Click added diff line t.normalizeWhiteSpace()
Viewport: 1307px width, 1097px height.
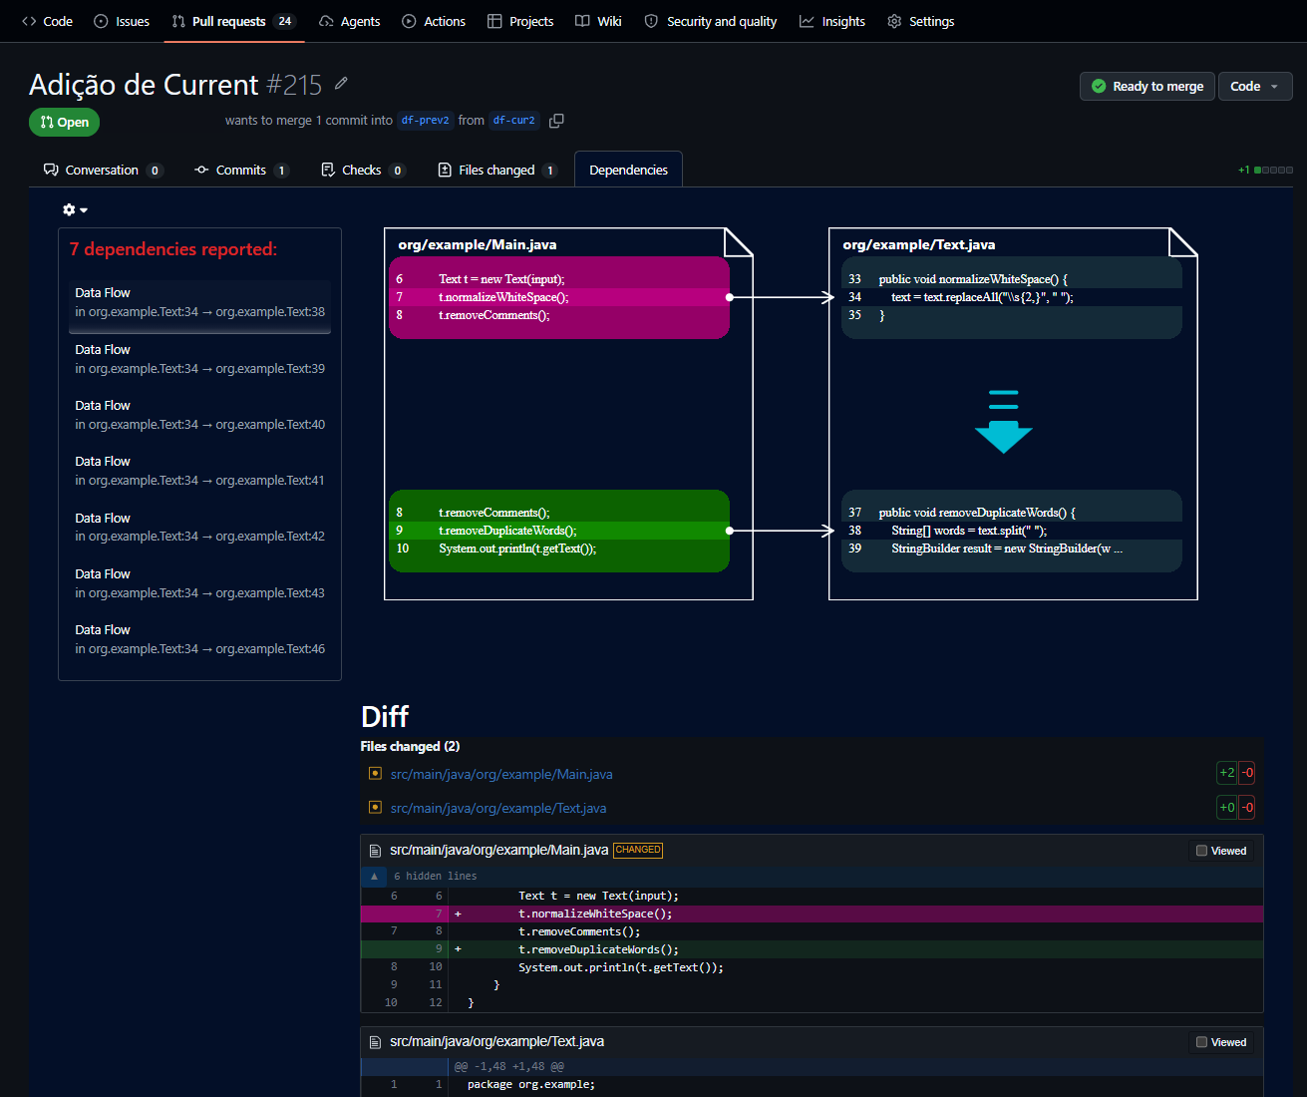click(x=812, y=914)
